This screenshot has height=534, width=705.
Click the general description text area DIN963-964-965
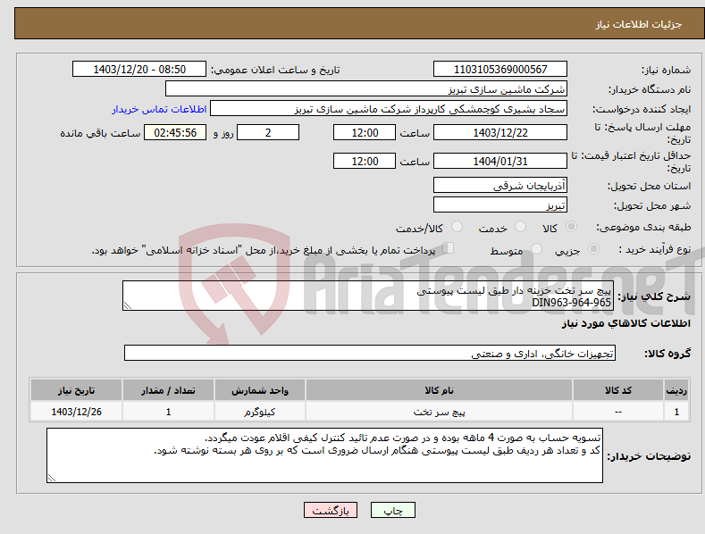point(368,296)
